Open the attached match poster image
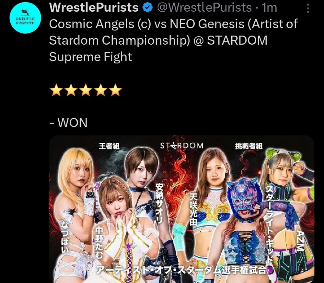 tap(182, 209)
